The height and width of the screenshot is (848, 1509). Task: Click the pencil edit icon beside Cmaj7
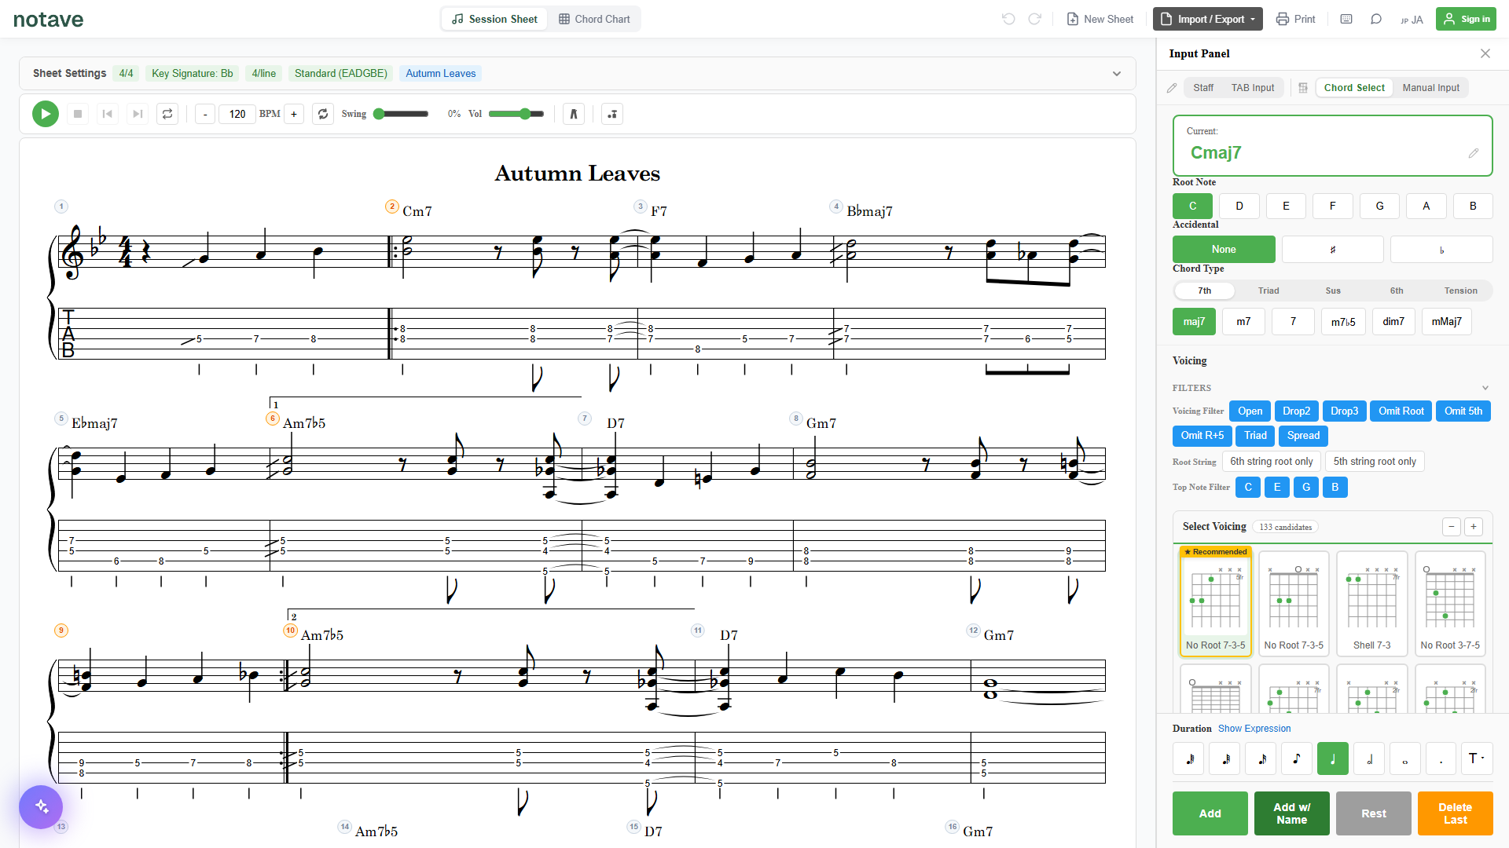(x=1474, y=153)
